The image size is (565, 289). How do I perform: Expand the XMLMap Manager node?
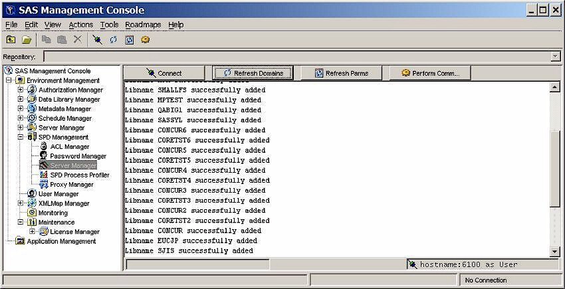point(21,203)
